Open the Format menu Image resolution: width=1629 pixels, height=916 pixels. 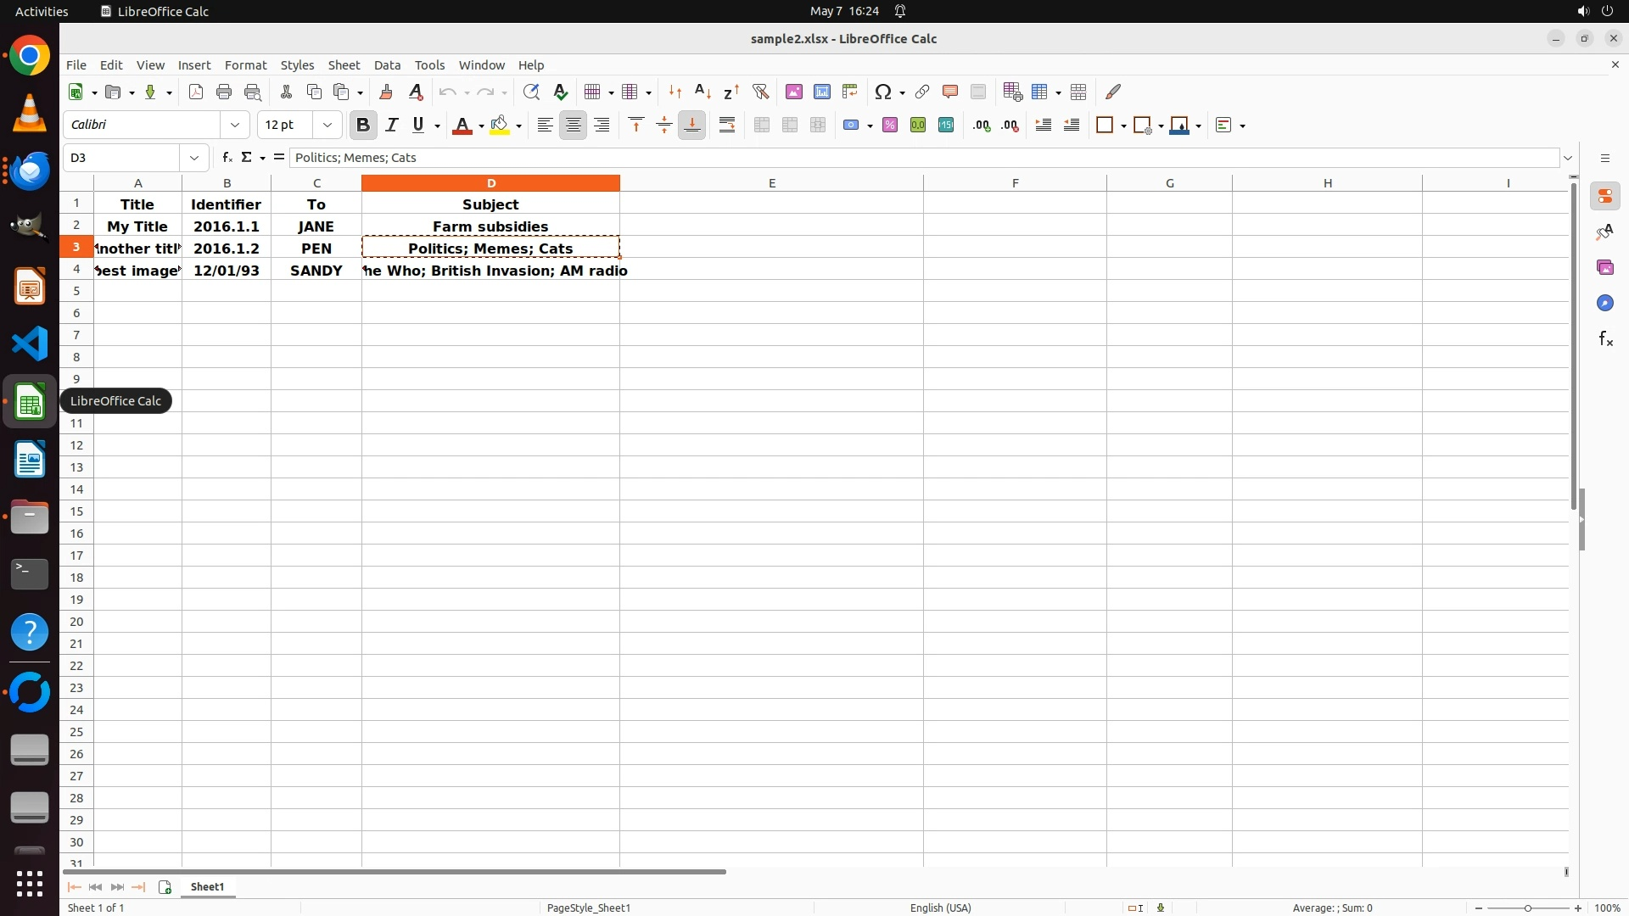tap(245, 65)
